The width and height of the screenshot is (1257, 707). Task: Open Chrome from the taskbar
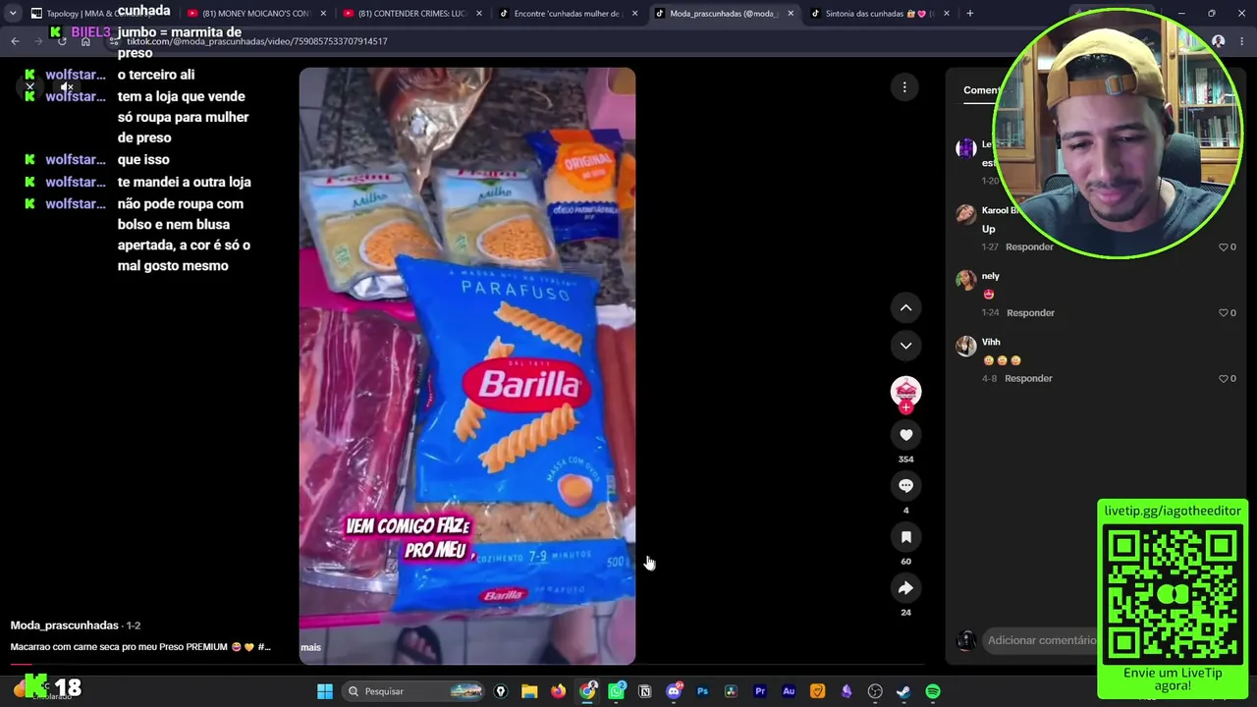(587, 691)
